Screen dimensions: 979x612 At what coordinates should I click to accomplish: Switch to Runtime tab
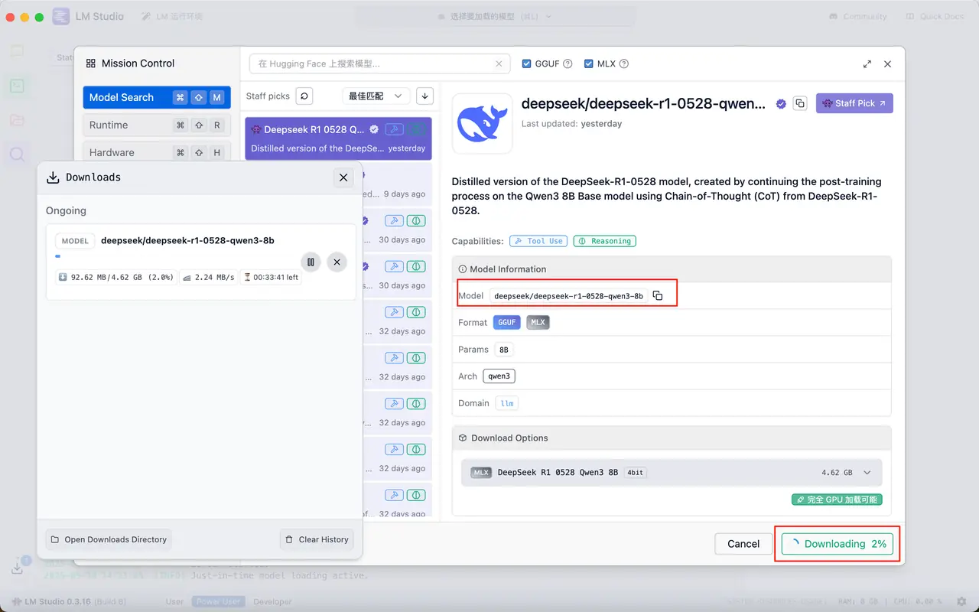157,125
